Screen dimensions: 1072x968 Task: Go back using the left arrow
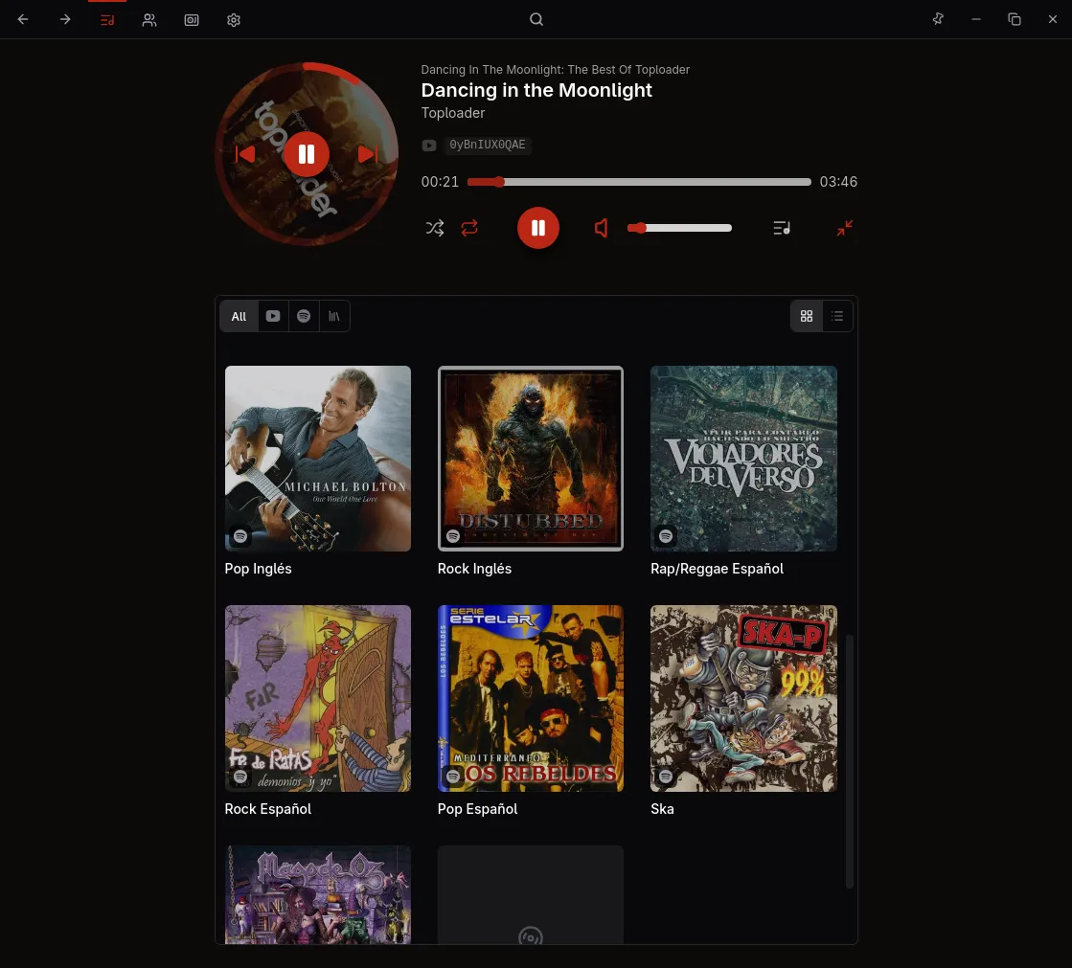(23, 19)
